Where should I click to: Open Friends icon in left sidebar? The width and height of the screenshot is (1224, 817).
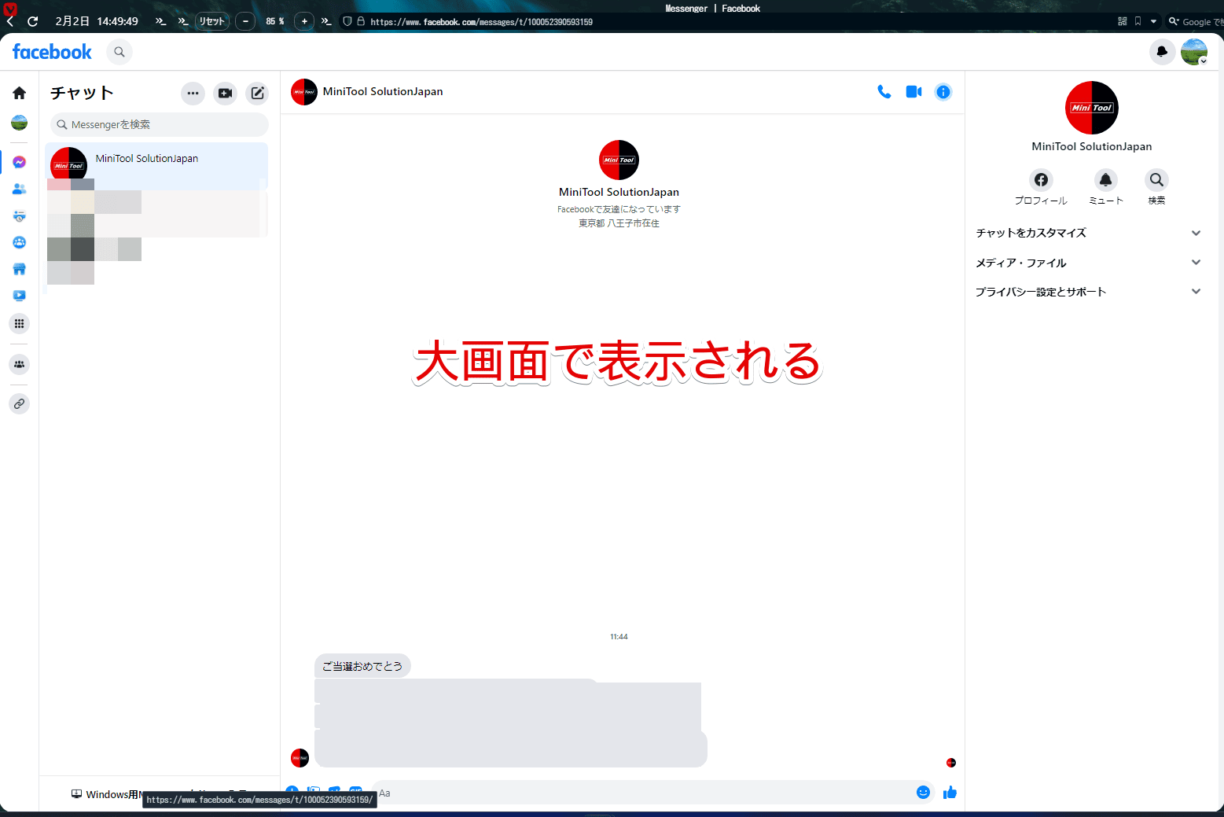tap(20, 189)
